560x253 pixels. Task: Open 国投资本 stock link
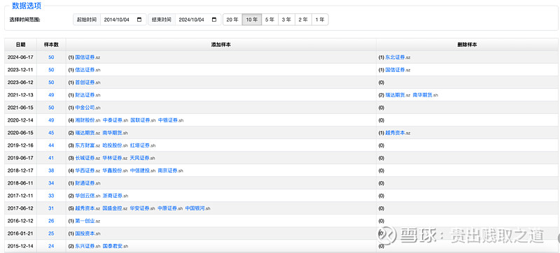click(x=85, y=233)
